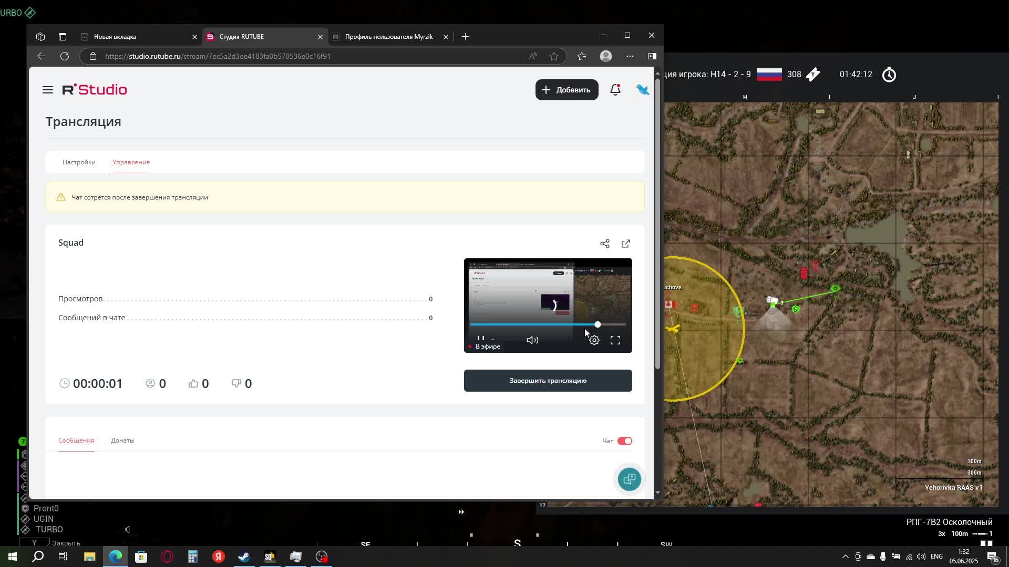Expand system tray hidden icons chevron
Viewport: 1009px width, 567px height.
pyautogui.click(x=845, y=556)
